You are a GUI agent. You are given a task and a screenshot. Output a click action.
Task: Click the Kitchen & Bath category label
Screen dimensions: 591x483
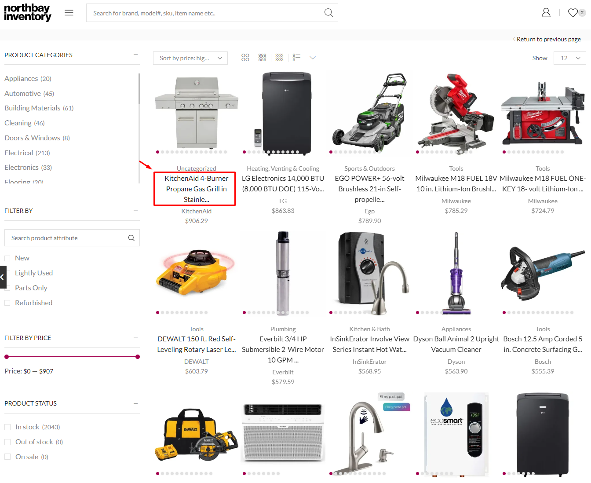pyautogui.click(x=369, y=329)
